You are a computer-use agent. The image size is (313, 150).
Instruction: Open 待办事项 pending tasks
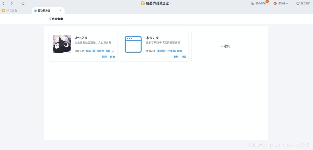pyautogui.click(x=261, y=3)
